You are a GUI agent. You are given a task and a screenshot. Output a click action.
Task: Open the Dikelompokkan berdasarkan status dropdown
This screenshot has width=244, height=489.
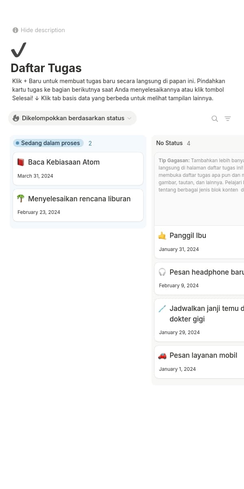[72, 118]
